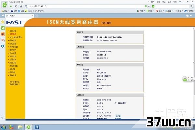
Task: Click the skin shirt icon in title bar
Action: pyautogui.click(x=180, y=2)
